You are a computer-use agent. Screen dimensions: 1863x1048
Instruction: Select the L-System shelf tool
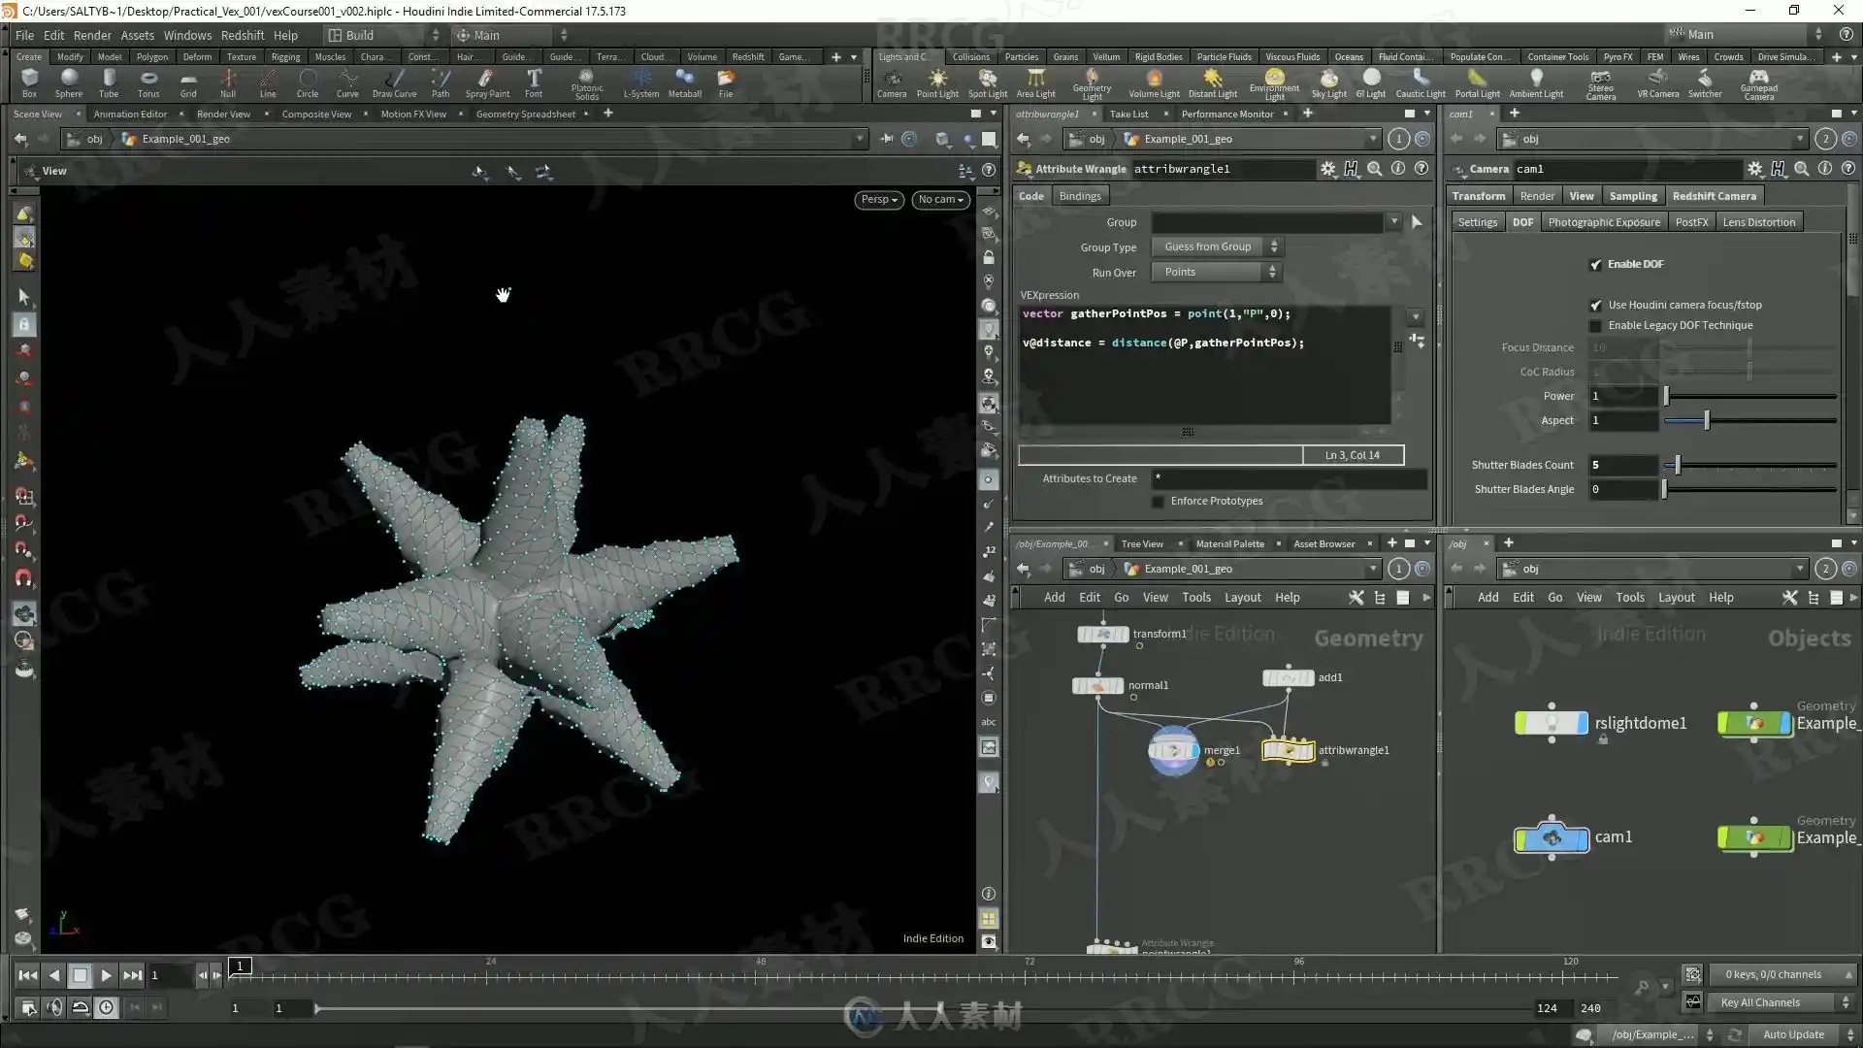[x=641, y=83]
